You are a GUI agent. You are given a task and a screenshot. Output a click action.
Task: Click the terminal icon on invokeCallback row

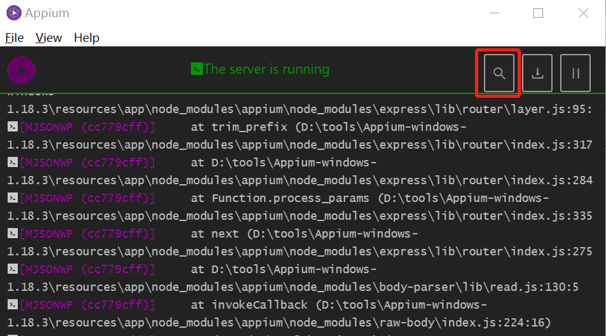click(13, 304)
